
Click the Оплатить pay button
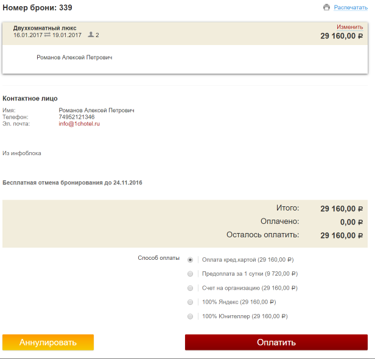coord(276,343)
